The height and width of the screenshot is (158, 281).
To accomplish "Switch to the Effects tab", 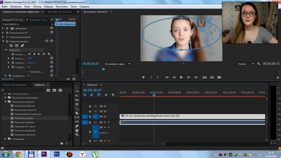I will [40, 85].
